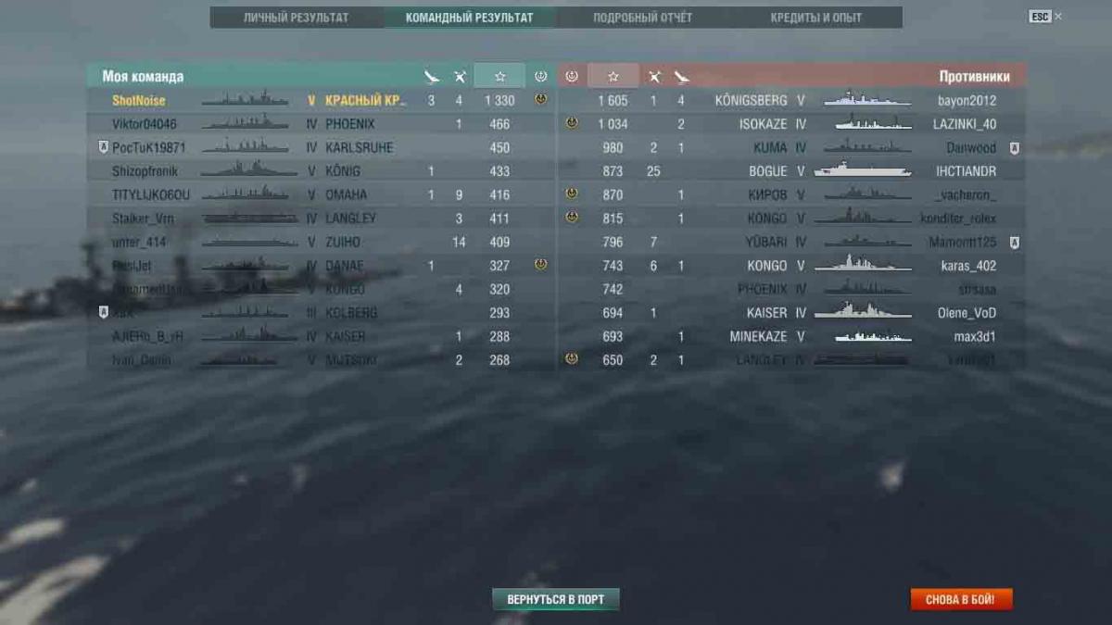The image size is (1112, 625).
Task: Sort my team by ships destroyed icon
Action: tap(460, 77)
